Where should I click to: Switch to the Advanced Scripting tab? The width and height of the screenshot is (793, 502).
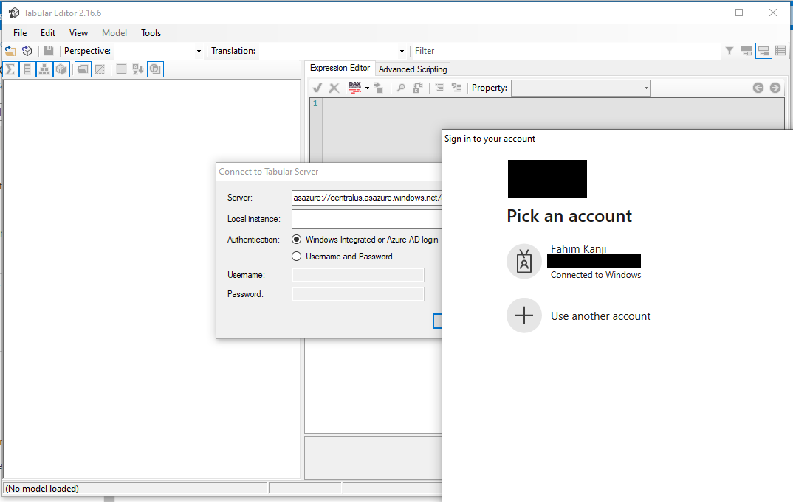[412, 69]
